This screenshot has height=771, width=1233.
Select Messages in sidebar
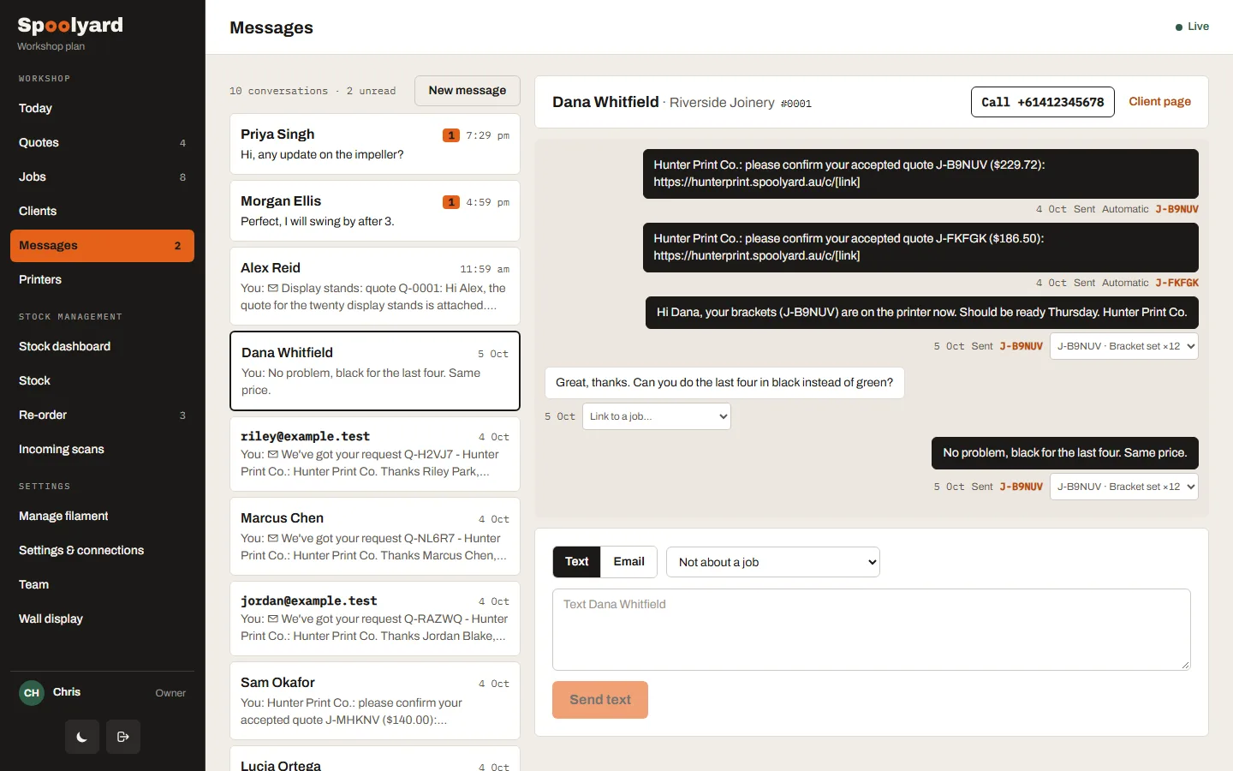102,246
